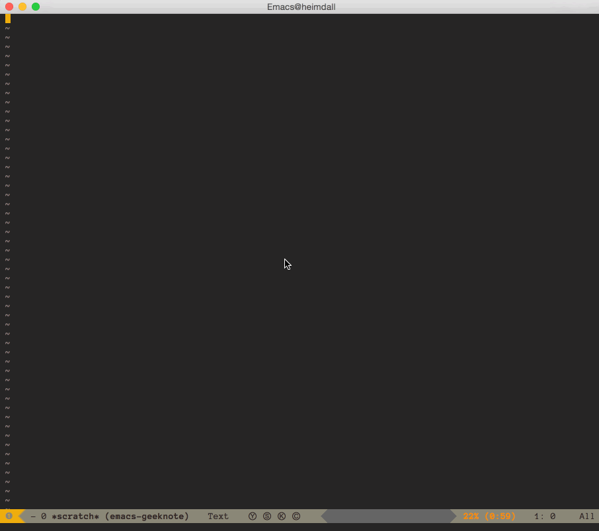The width and height of the screenshot is (599, 531).
Task: Click the red close window button
Action: coord(9,7)
